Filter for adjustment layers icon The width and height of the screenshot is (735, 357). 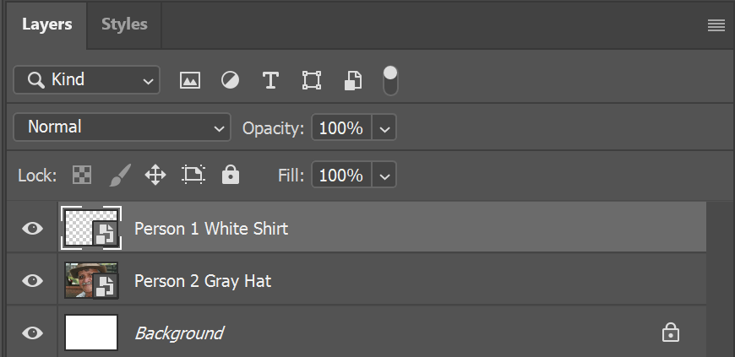click(230, 80)
